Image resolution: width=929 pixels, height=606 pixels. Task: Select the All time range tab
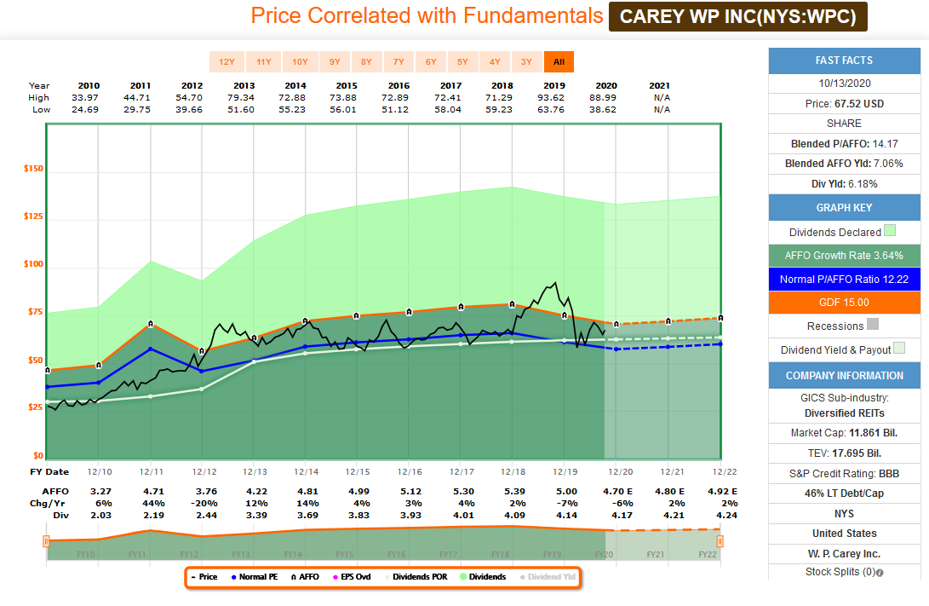coord(559,61)
